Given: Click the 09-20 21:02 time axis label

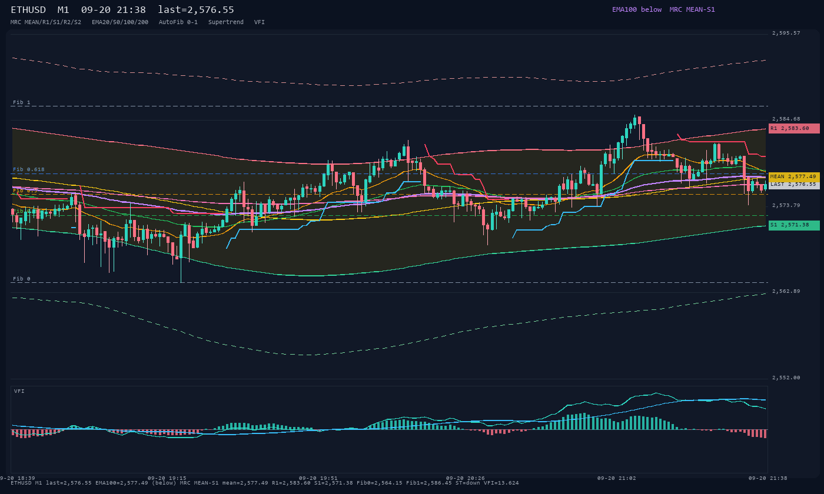Looking at the screenshot, I should [x=617, y=478].
